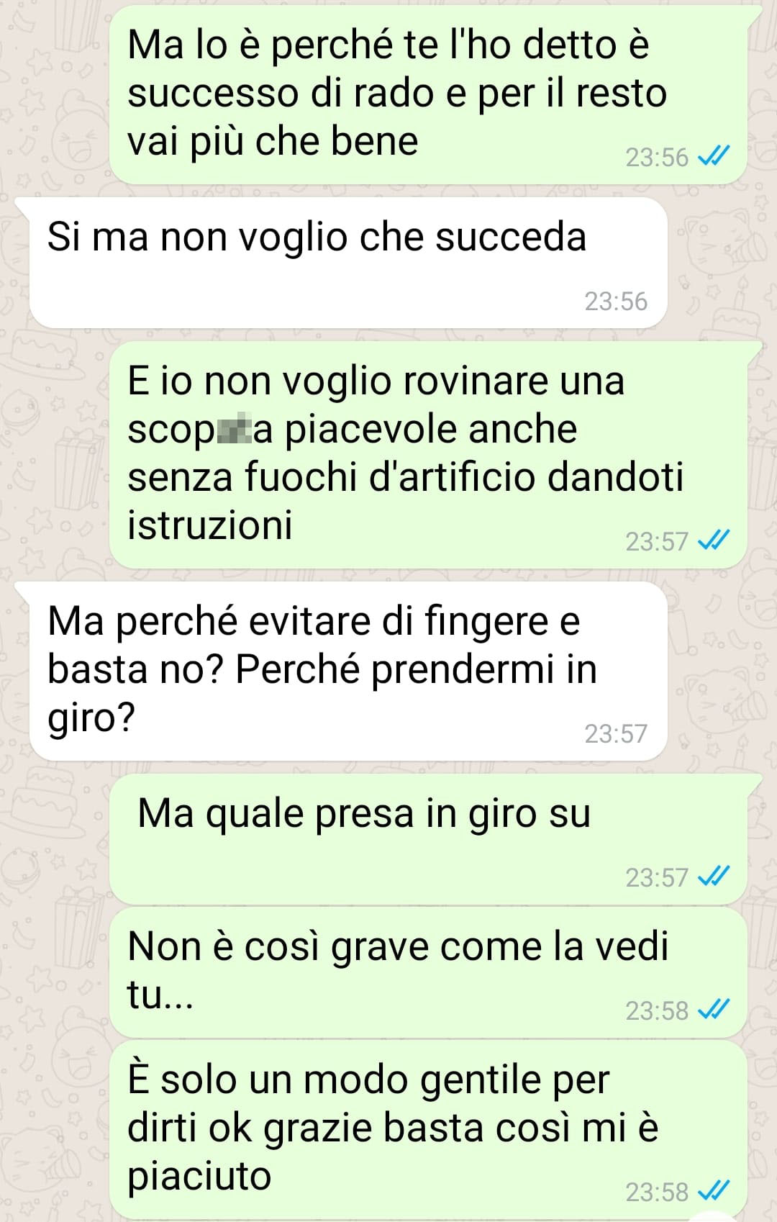777x1222 pixels.
Task: Tap the 23:57 timestamp on the 'istruzioni' message
Action: [x=657, y=541]
